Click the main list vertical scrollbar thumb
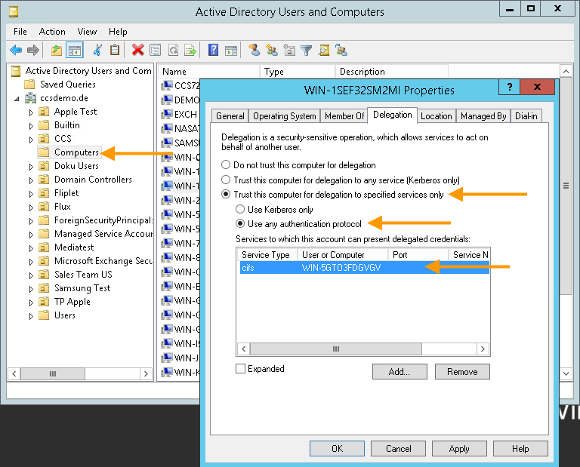 (566, 186)
